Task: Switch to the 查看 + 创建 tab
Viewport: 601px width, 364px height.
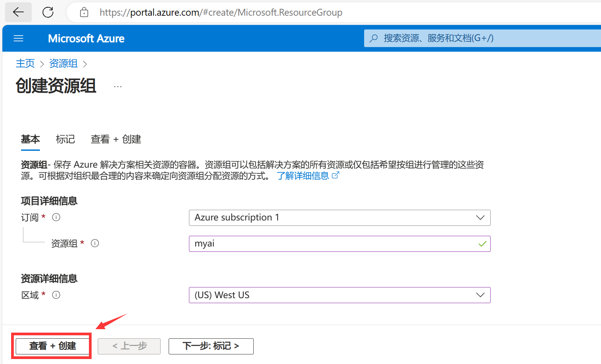Action: [x=116, y=139]
